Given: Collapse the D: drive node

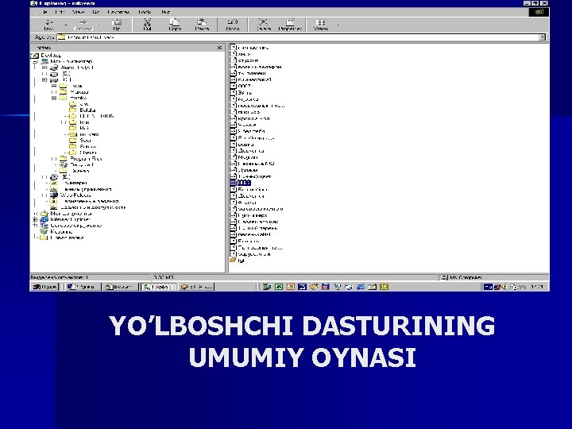Looking at the screenshot, I should coord(44,80).
